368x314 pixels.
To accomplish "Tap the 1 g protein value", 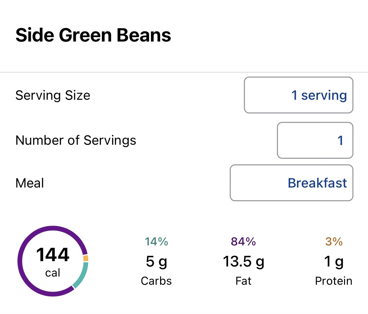I will tap(334, 261).
